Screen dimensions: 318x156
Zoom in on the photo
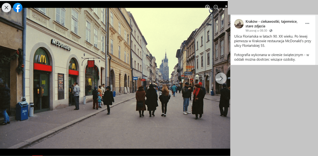tap(207, 7)
